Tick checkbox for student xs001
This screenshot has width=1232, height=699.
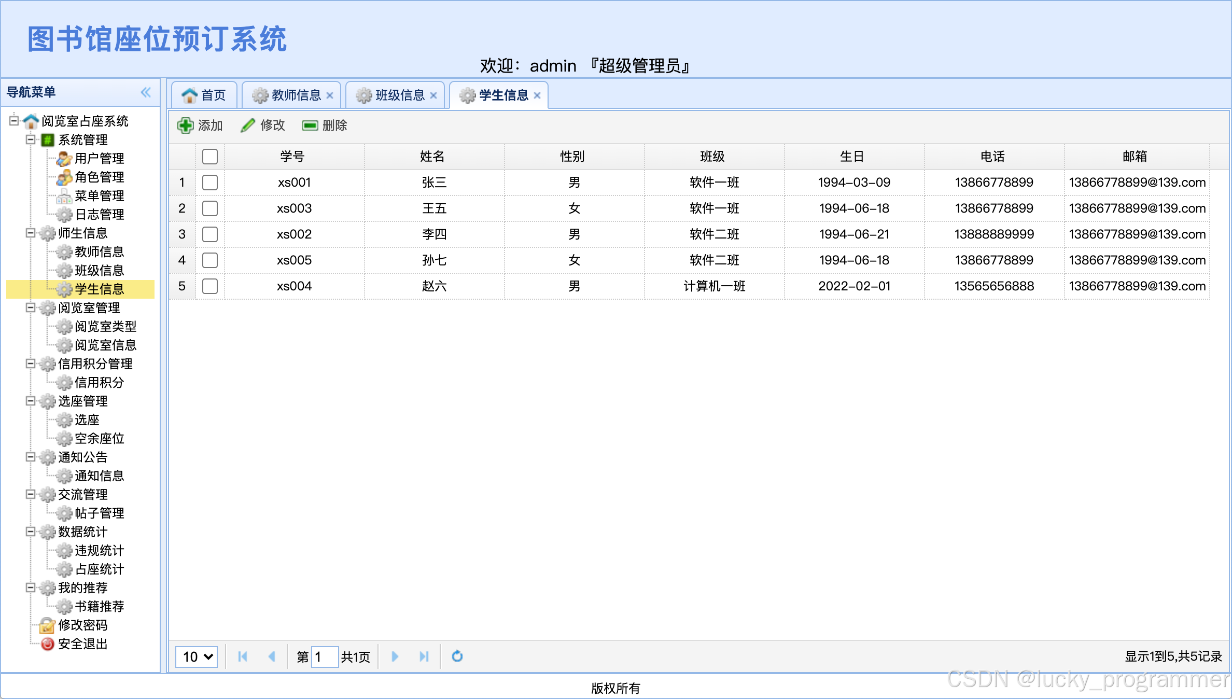click(210, 183)
